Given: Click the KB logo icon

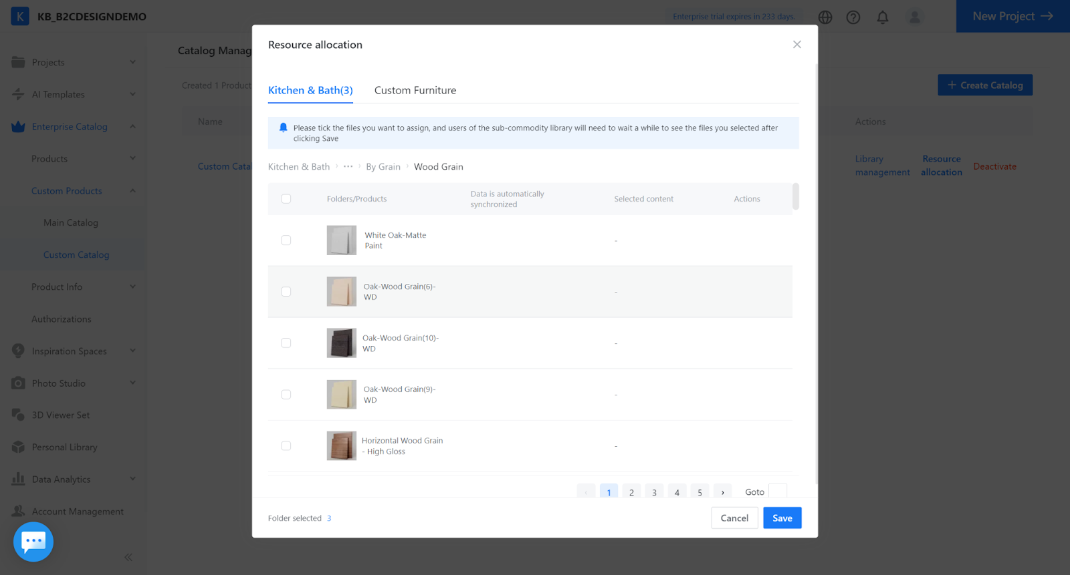Looking at the screenshot, I should pyautogui.click(x=20, y=17).
